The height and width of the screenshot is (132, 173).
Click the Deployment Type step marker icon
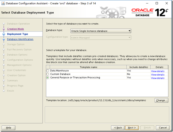[4, 34]
